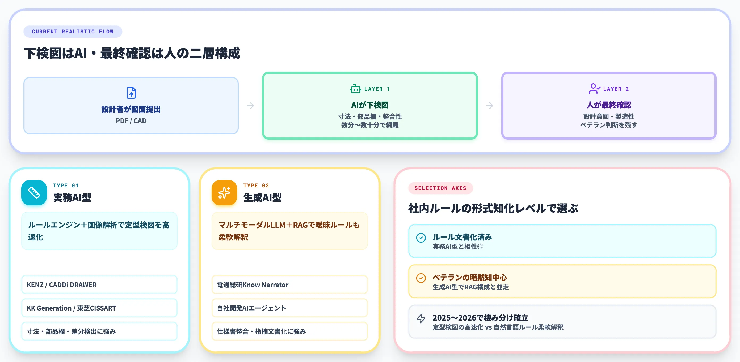Click the PDF / CAD text

click(131, 121)
